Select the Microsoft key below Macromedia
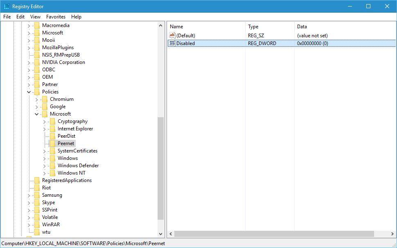Viewport: 397px width, 248px height. pos(52,33)
